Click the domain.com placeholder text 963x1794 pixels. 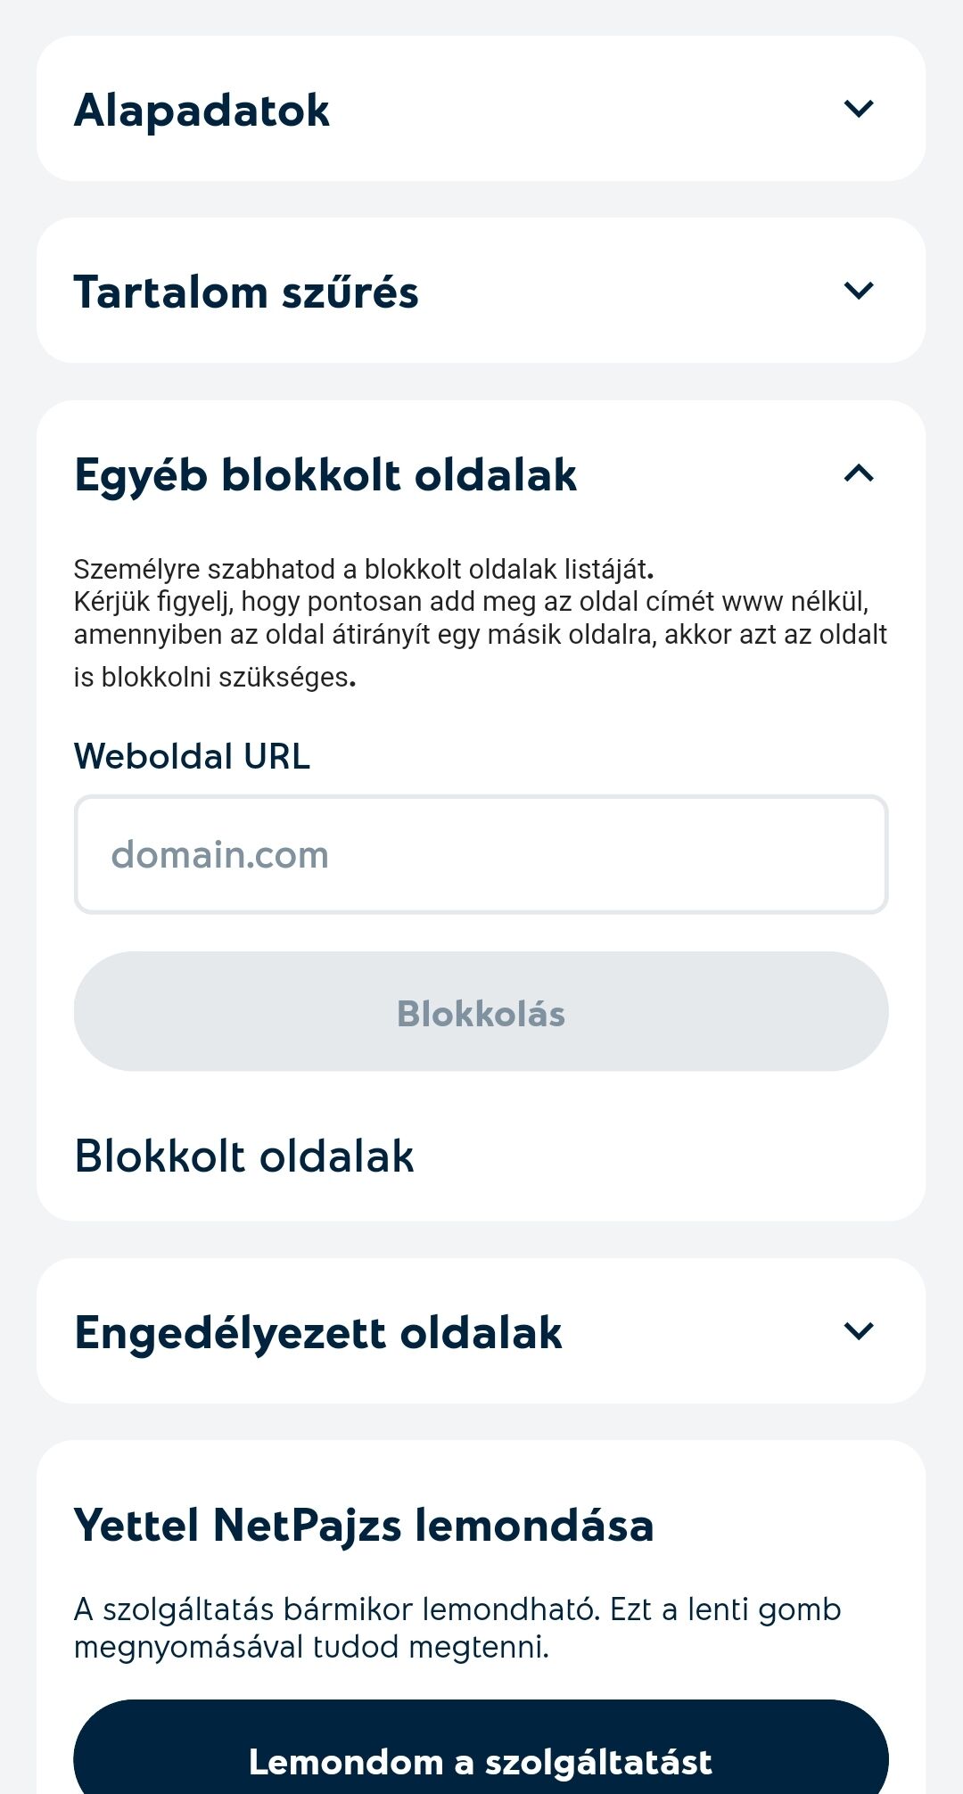tap(220, 854)
